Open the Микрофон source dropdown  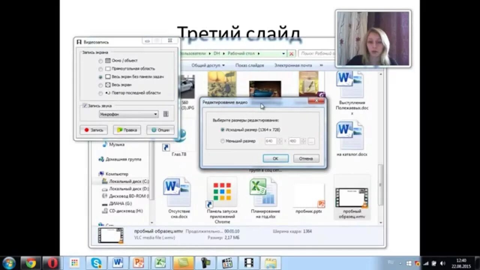click(x=156, y=114)
